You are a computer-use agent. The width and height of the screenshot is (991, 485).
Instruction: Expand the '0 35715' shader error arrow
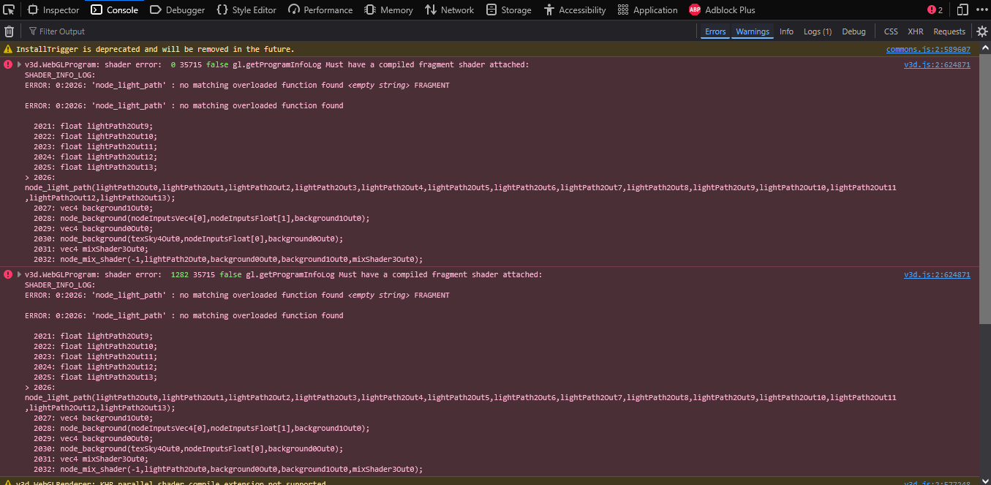pos(19,64)
